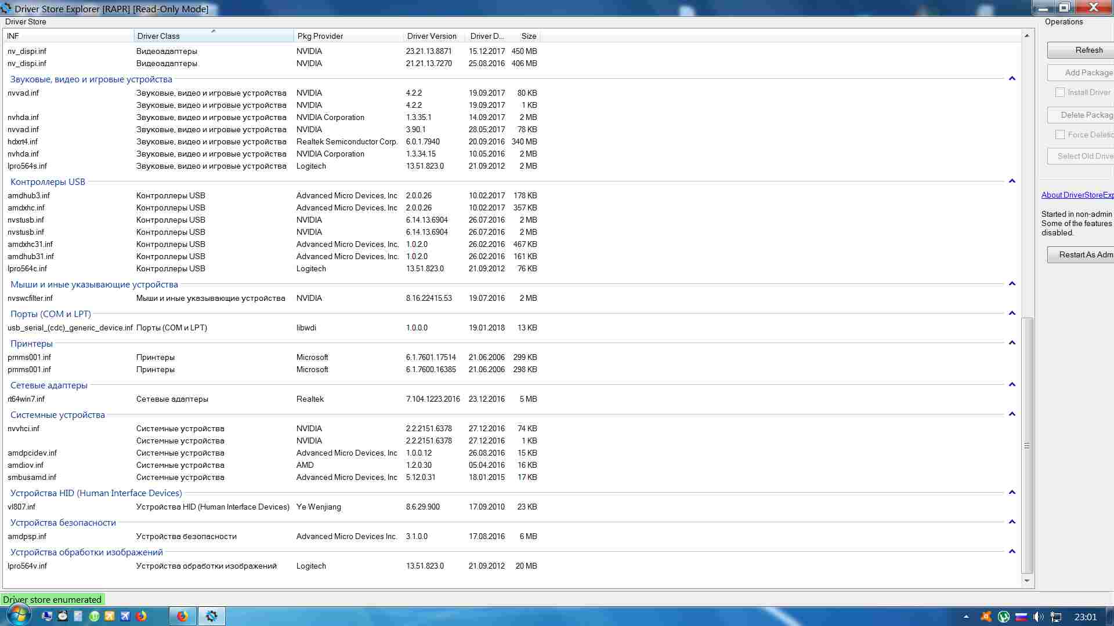Select the rt64win7.inf Realtek row
1114x626 pixels.
(x=272, y=399)
